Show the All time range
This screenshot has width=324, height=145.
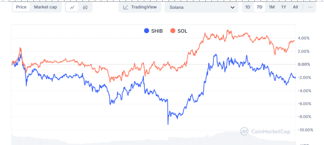pos(295,7)
